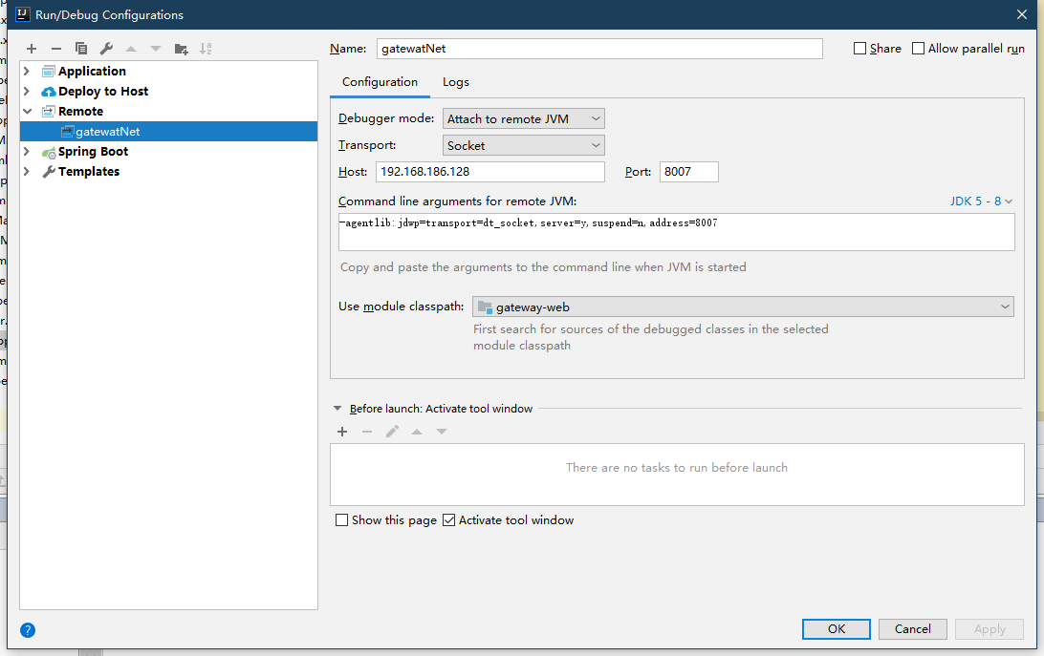This screenshot has height=656, width=1044.
Task: Uncheck Activate tool window
Action: [448, 519]
